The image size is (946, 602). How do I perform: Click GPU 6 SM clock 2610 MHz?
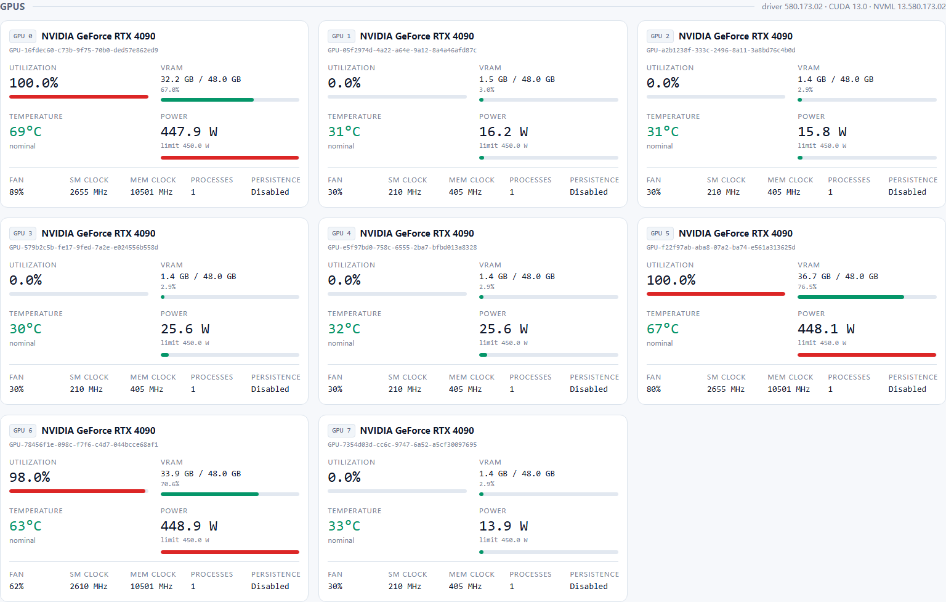tap(89, 587)
